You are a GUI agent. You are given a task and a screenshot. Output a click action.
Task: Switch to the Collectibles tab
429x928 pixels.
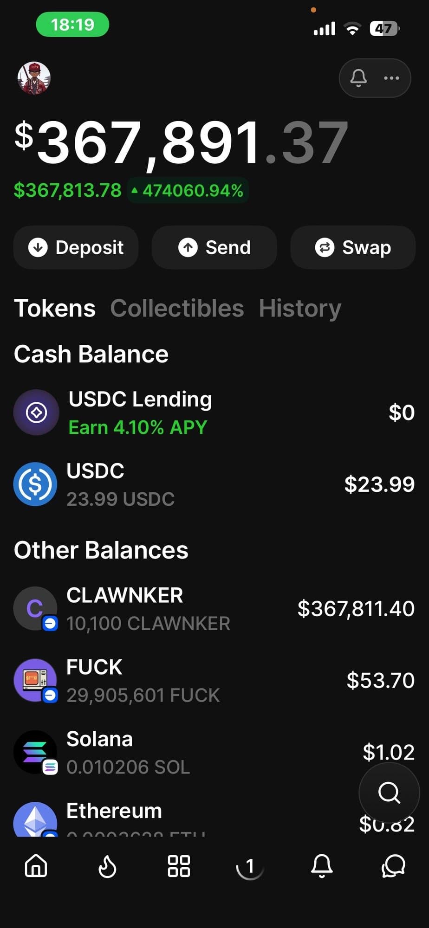(177, 308)
